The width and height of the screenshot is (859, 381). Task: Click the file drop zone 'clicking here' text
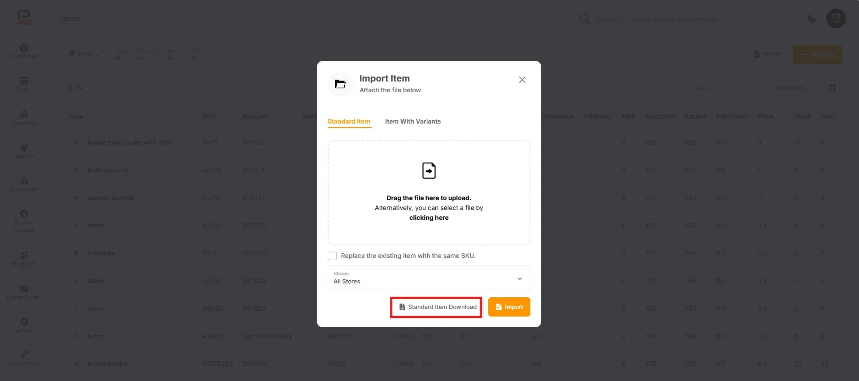pyautogui.click(x=429, y=218)
